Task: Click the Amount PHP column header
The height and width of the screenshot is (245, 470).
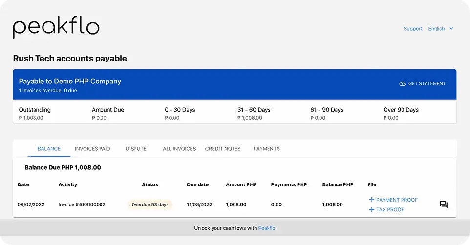Action: pos(241,185)
